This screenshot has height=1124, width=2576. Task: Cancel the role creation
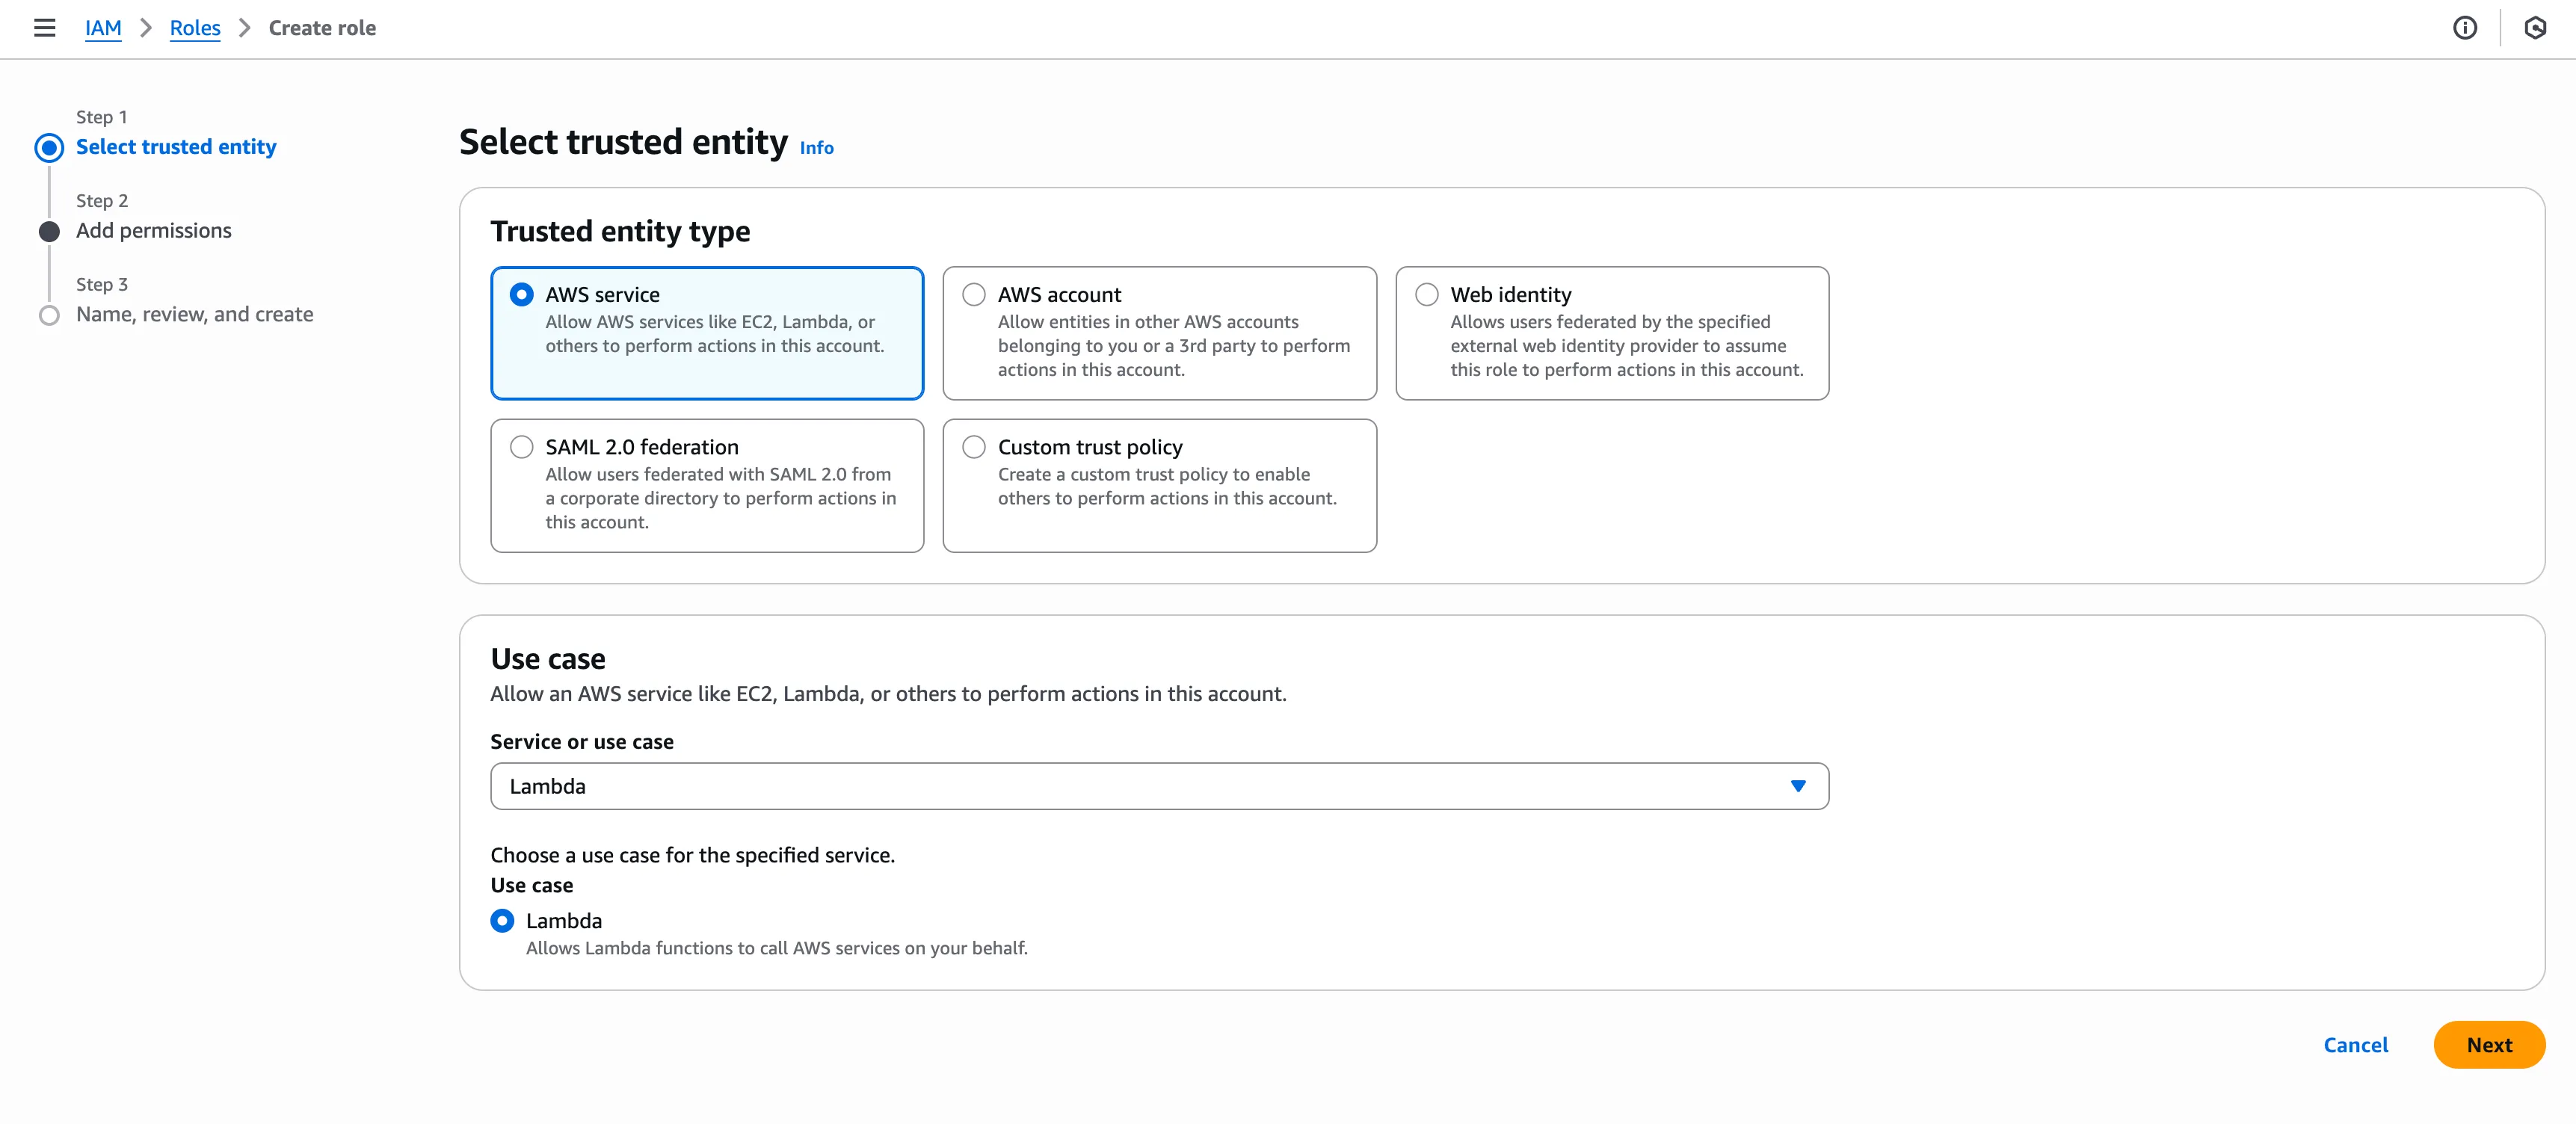click(2355, 1045)
